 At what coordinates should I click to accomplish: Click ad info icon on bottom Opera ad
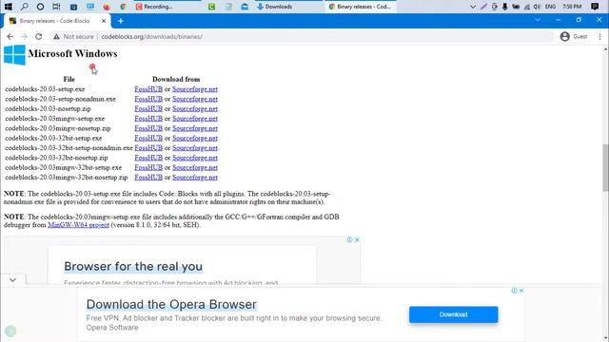click(x=514, y=291)
